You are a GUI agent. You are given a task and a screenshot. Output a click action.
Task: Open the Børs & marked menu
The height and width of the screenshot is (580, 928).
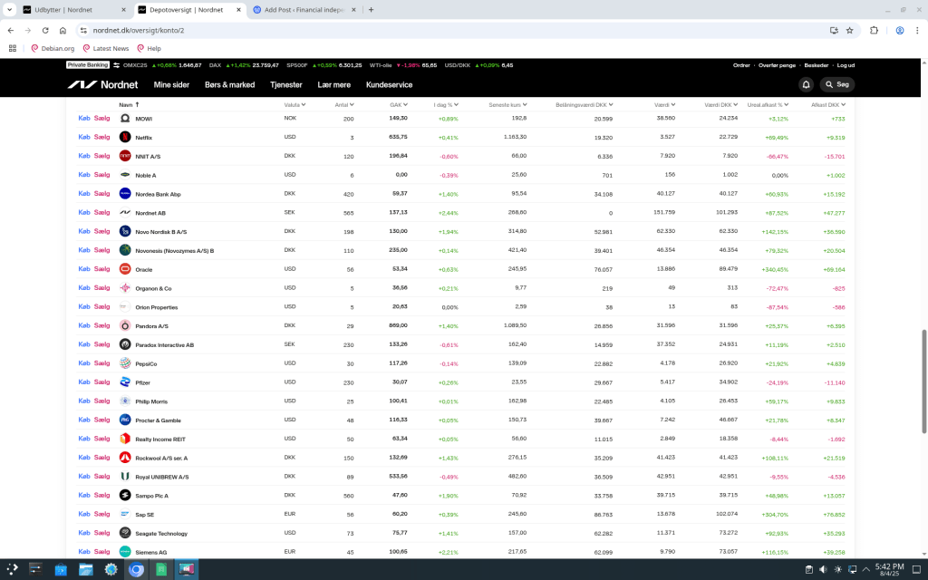(229, 84)
